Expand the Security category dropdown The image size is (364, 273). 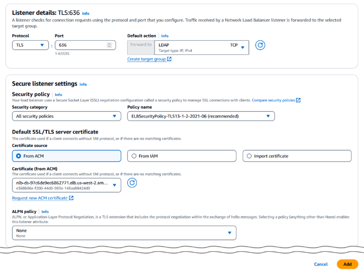[67, 116]
